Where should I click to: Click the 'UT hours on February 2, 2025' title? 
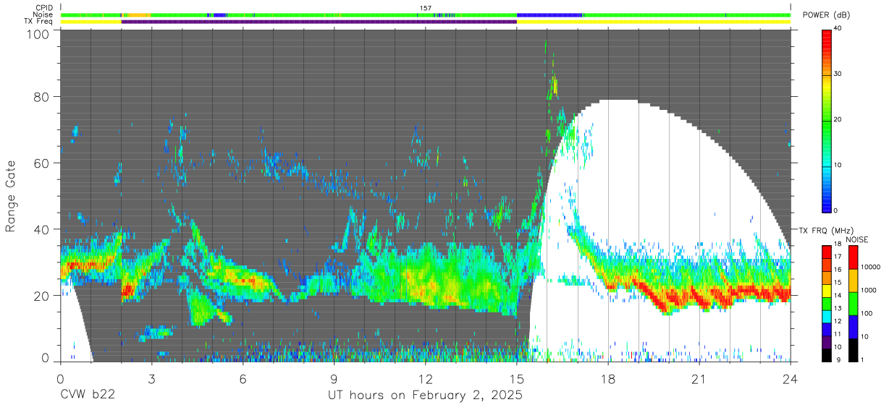pos(425,396)
